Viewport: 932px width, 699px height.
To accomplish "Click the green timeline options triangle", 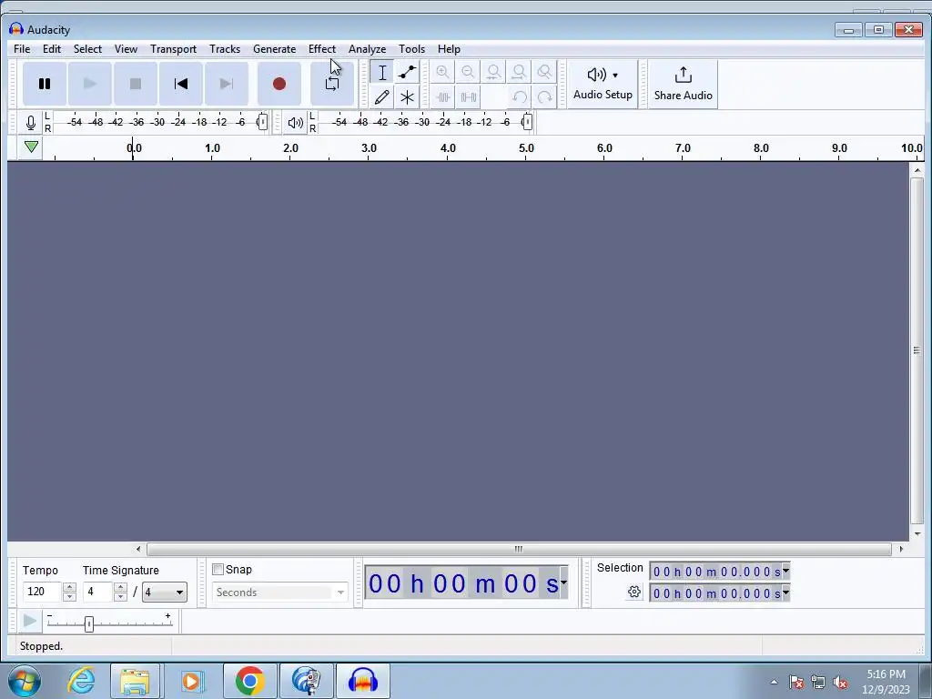I will (32, 147).
